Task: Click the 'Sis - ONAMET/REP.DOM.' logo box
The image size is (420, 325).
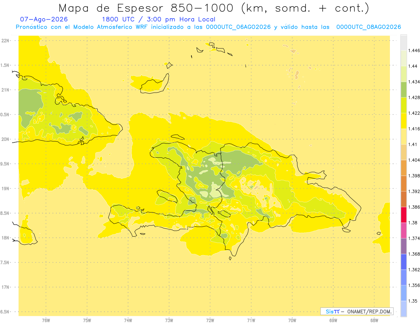Action: 357,311
